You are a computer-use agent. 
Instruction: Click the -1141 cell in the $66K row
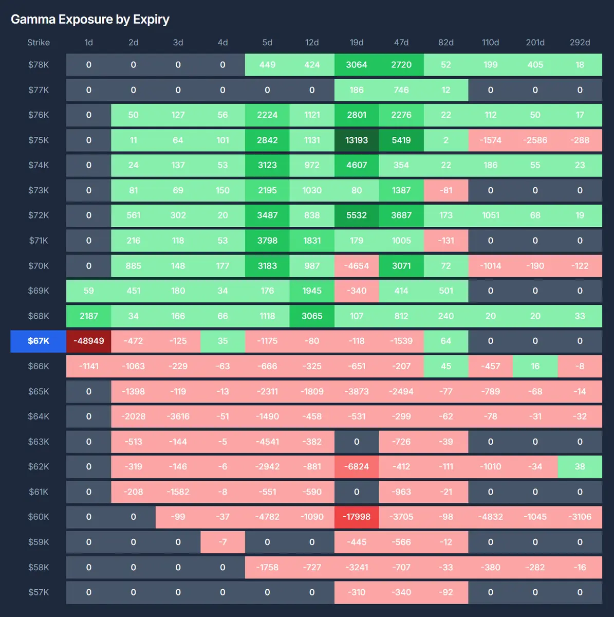tap(89, 366)
